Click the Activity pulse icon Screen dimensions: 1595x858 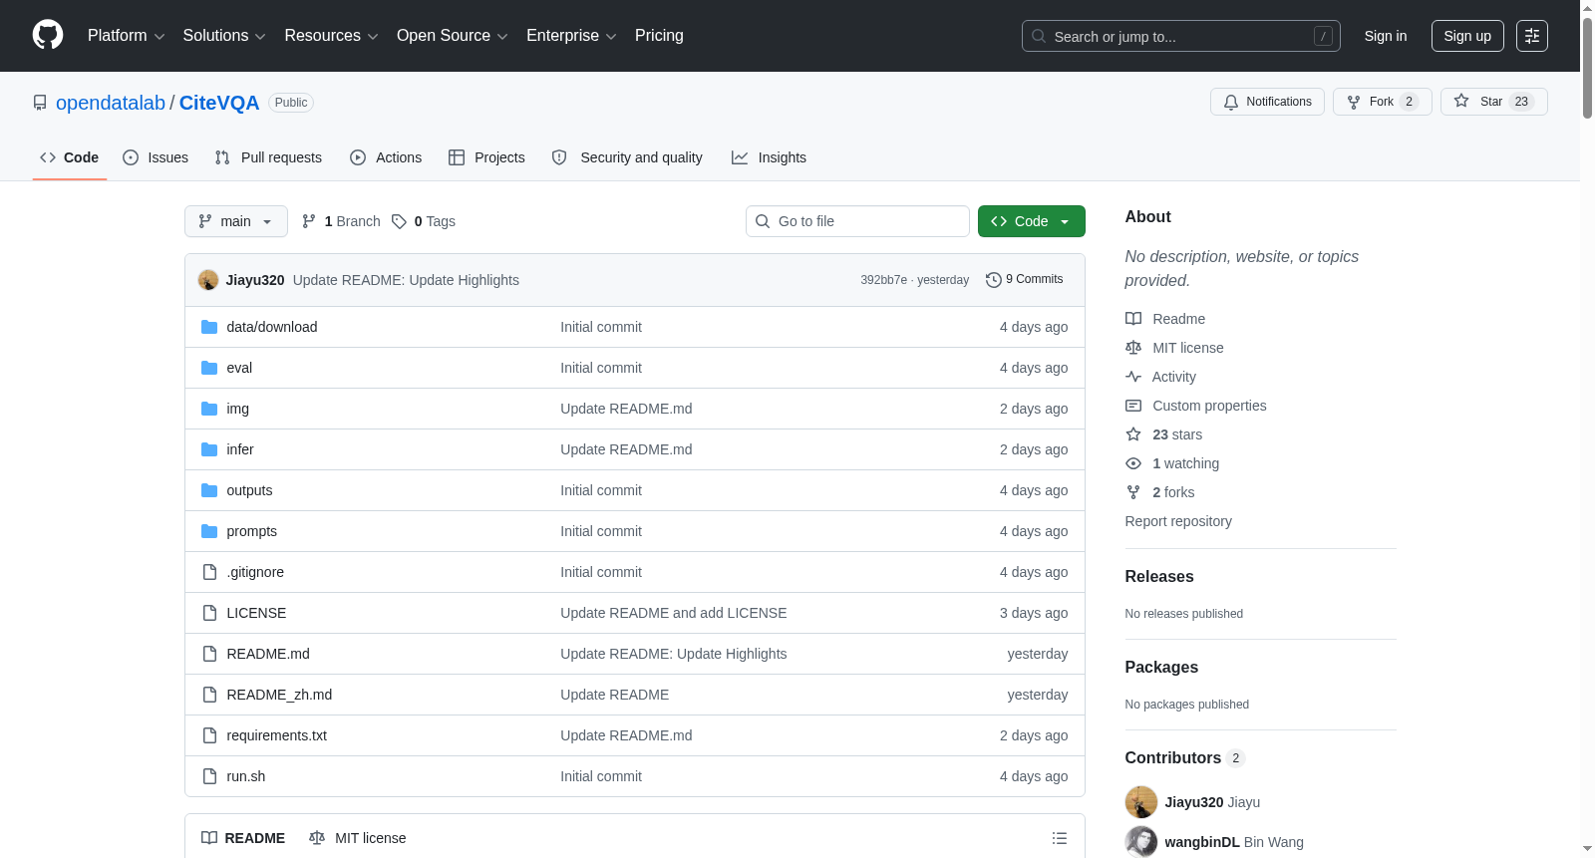click(1133, 377)
